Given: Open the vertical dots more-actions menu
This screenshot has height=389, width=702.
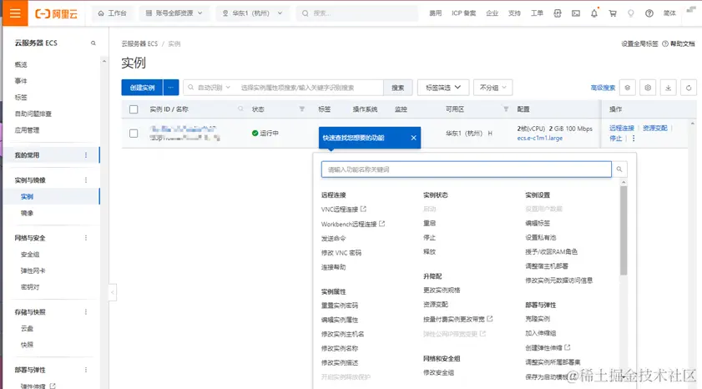Looking at the screenshot, I should 634,139.
